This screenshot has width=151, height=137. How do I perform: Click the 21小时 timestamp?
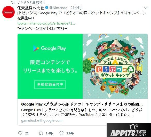point(76,8)
